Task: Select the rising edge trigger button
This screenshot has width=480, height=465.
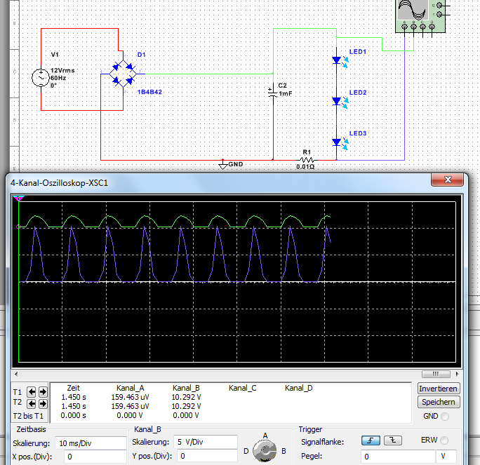Action: coord(371,440)
